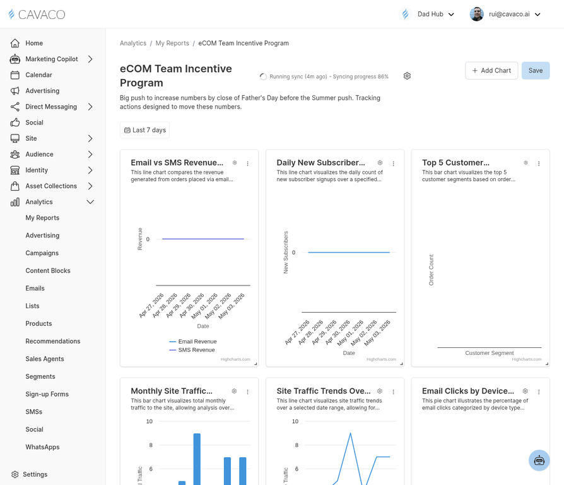
Task: Open more options on Email vs SMS Revenue chart
Action: [x=247, y=164]
